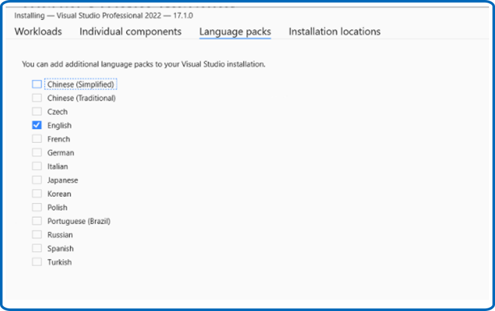Enable the Spanish checkbox
The height and width of the screenshot is (311, 495).
(37, 248)
